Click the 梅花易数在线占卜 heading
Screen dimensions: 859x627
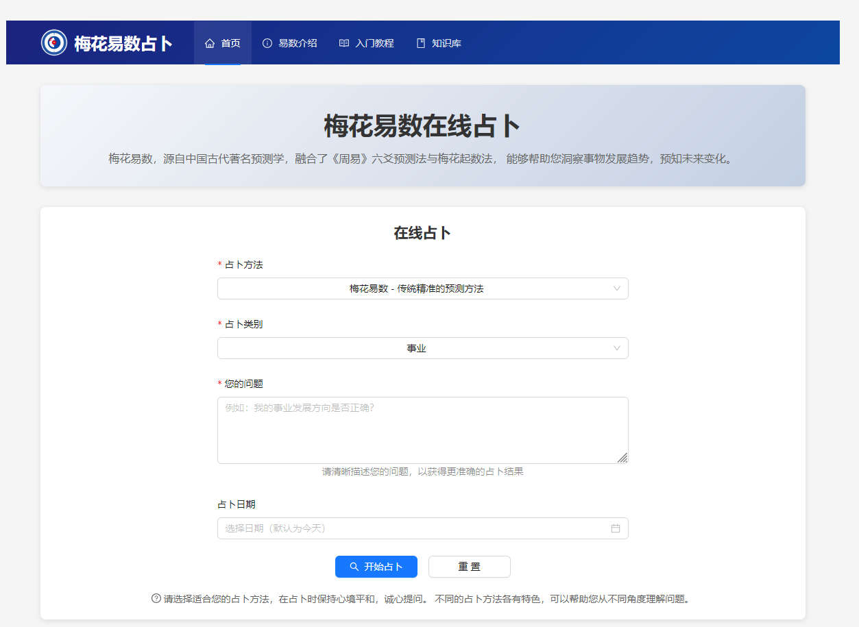click(x=422, y=127)
